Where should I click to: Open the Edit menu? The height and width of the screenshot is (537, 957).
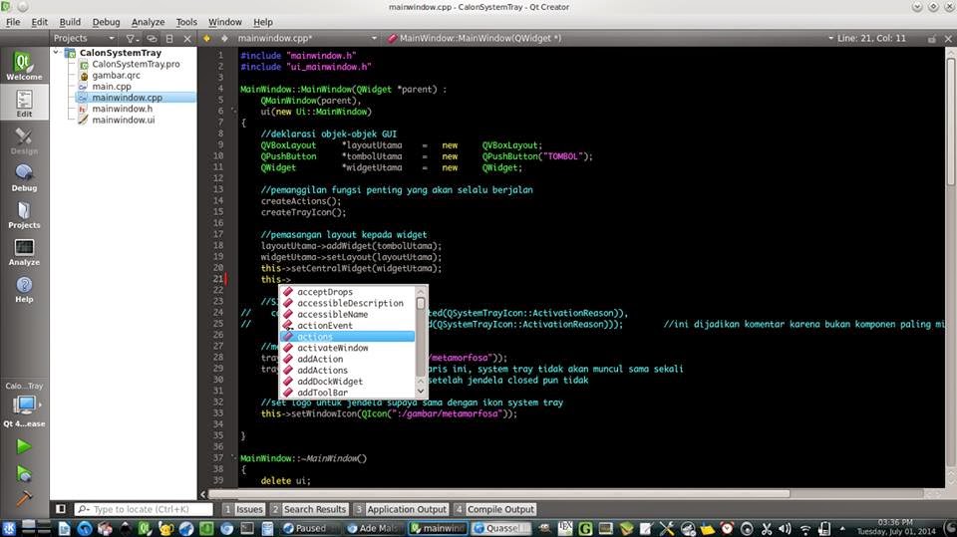point(39,22)
